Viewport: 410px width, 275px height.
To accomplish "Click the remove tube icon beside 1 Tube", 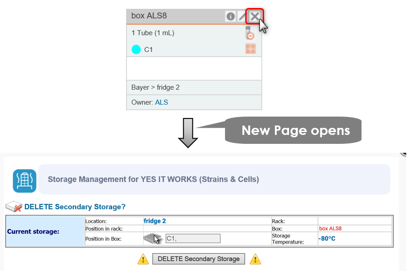I will click(250, 33).
